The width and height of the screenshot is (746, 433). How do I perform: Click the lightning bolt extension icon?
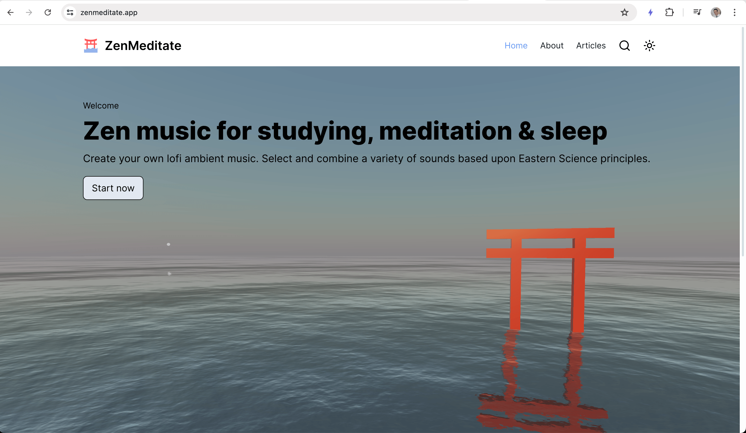650,12
